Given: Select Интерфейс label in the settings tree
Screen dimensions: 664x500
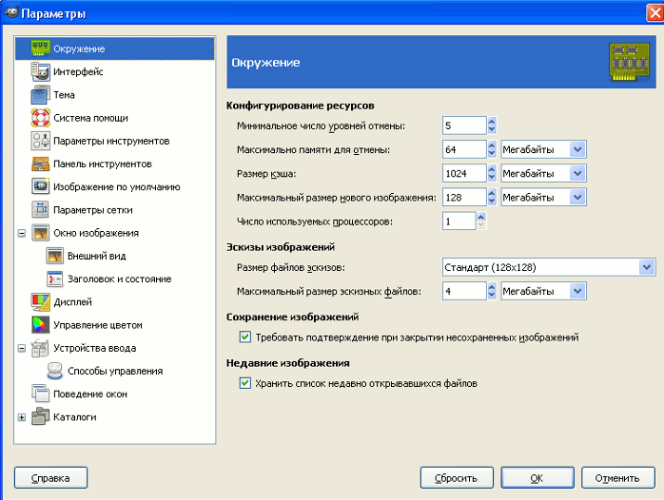Looking at the screenshot, I should [x=78, y=71].
